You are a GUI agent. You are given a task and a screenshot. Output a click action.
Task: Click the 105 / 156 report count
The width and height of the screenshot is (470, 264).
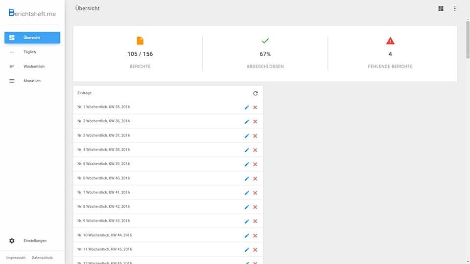pyautogui.click(x=140, y=54)
